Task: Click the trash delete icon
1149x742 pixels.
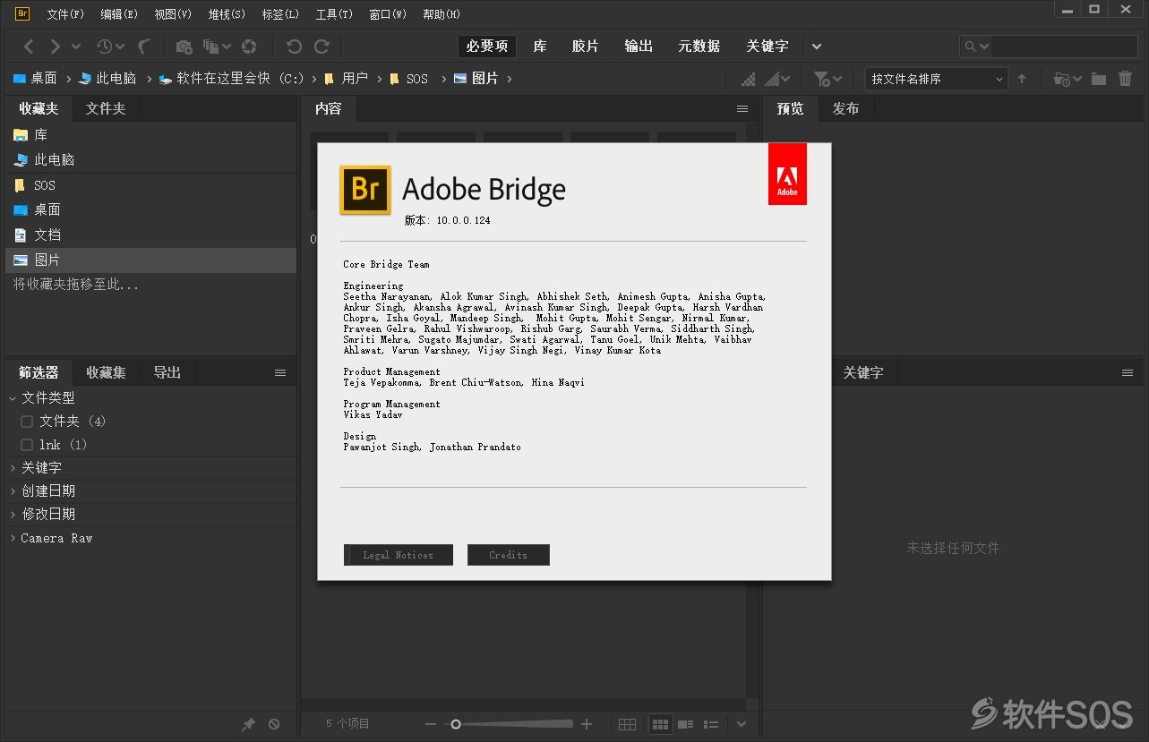Action: click(x=1126, y=79)
